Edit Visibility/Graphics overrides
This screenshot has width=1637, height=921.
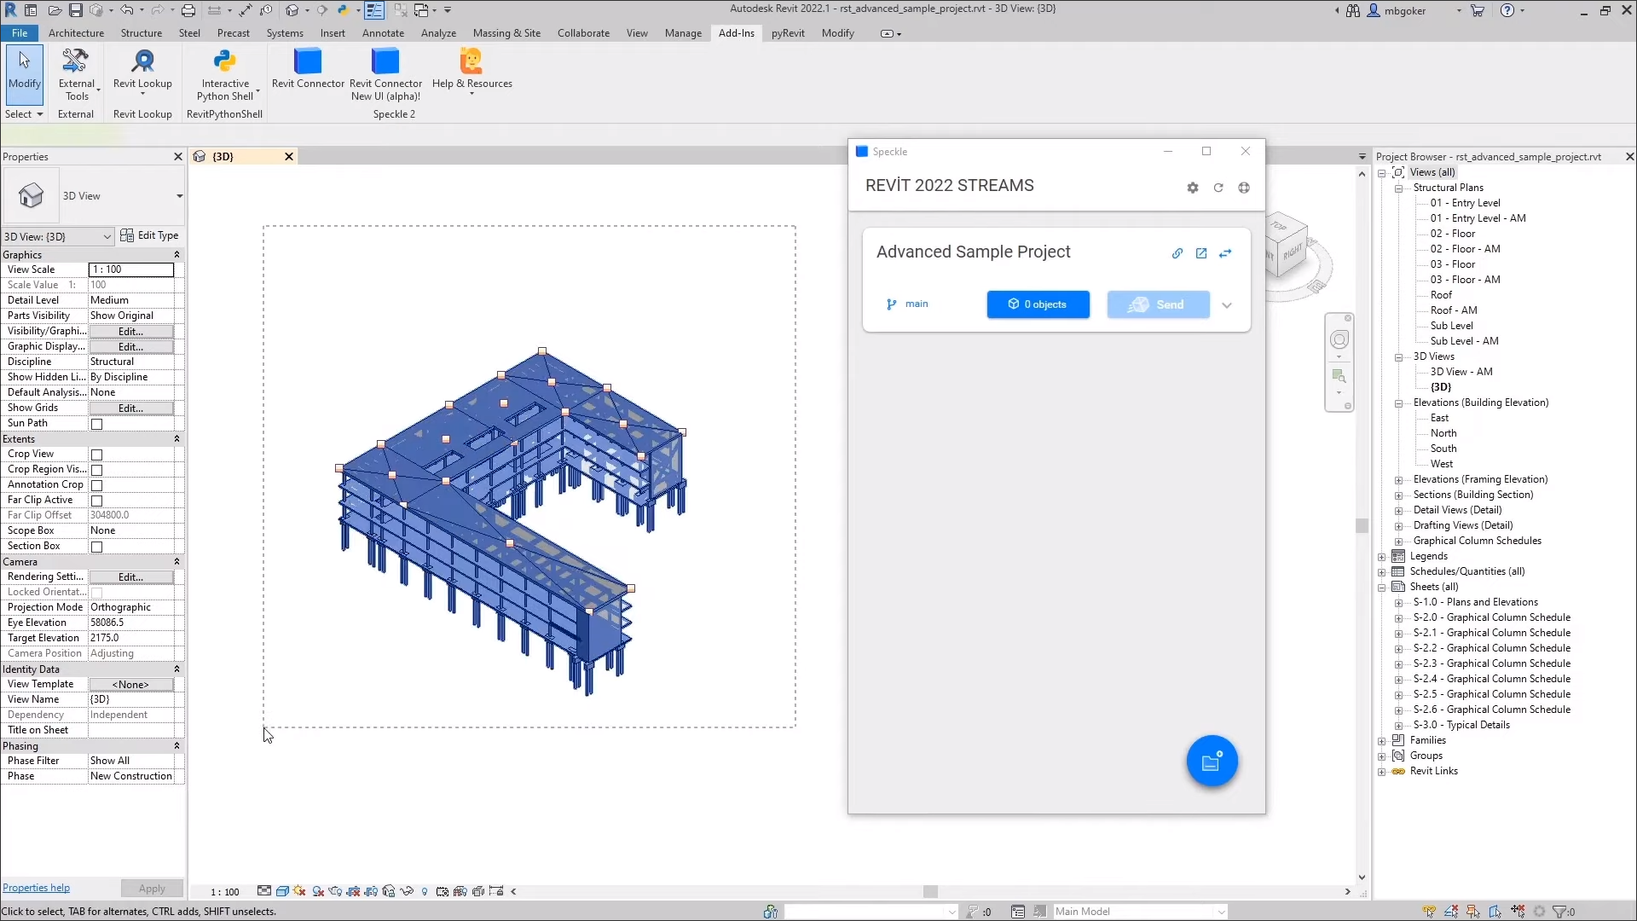pyautogui.click(x=131, y=332)
